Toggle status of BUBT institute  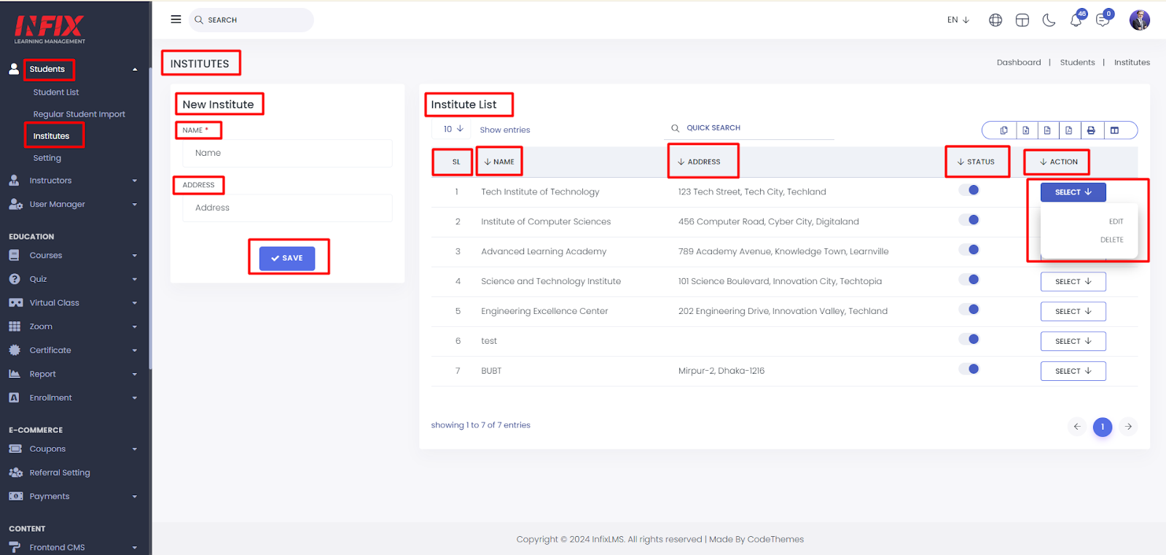click(969, 369)
